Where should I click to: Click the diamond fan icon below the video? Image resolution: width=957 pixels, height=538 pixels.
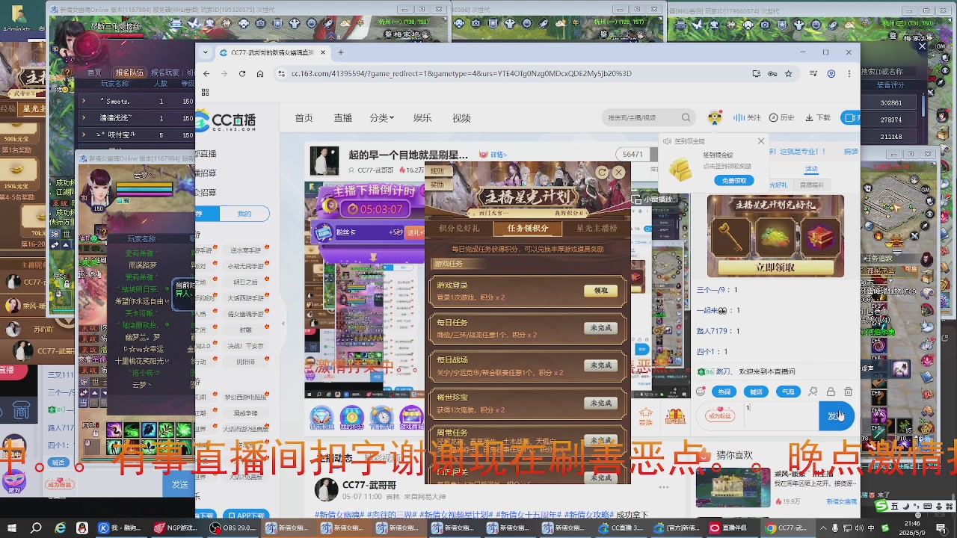(x=321, y=418)
